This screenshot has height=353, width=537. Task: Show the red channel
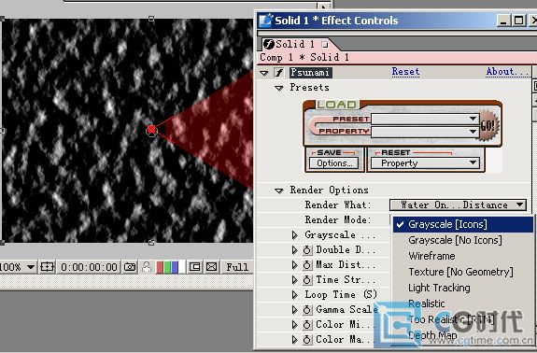point(160,267)
